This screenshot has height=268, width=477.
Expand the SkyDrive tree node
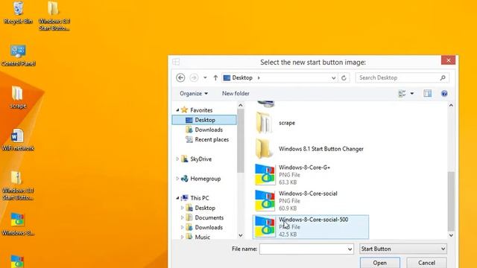click(177, 159)
